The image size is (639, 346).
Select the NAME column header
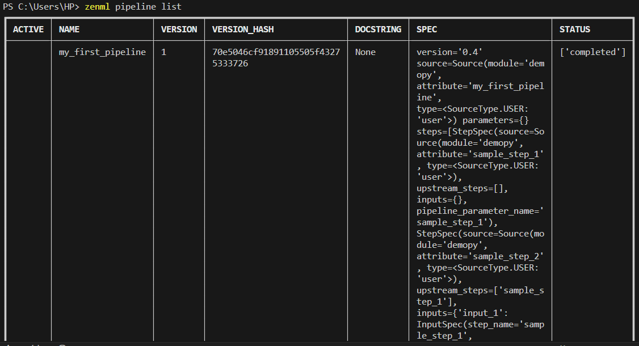click(x=69, y=29)
